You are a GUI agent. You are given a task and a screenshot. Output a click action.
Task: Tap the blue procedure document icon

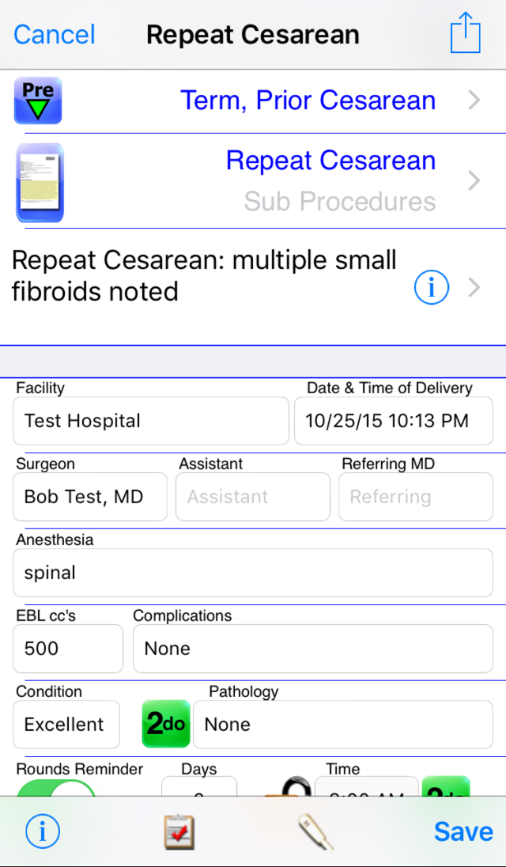click(x=40, y=182)
